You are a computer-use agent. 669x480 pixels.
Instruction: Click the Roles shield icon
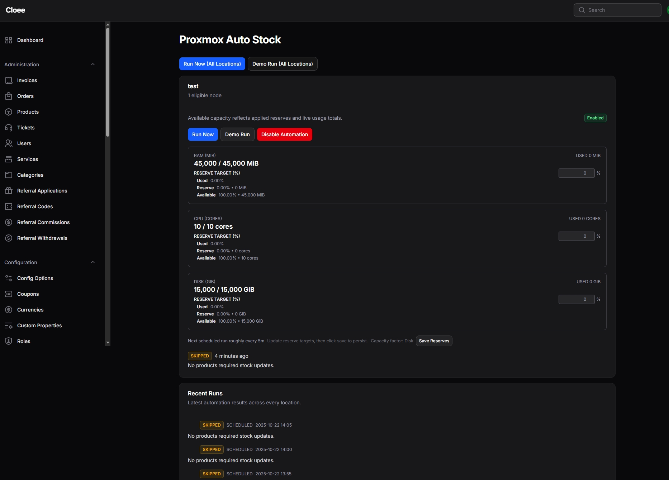pos(9,341)
